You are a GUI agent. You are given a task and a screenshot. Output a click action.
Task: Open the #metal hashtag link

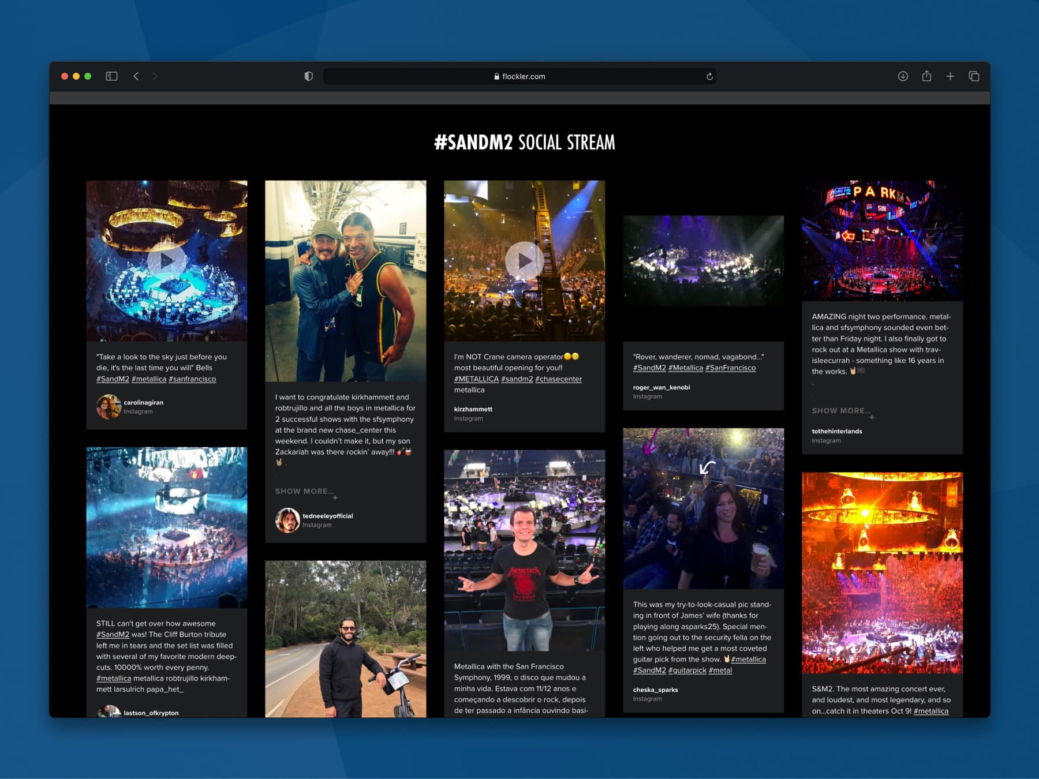(x=720, y=670)
